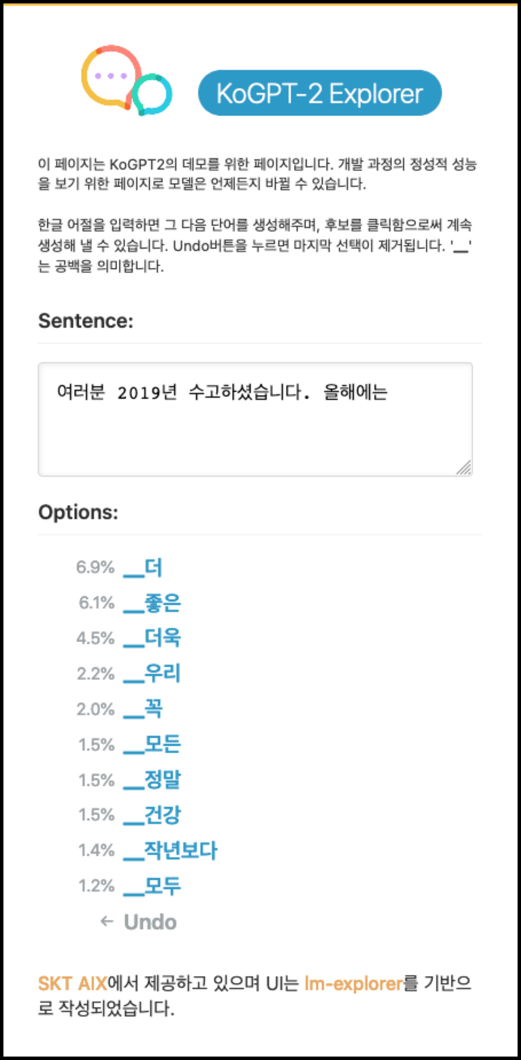Viewport: 521px width, 1060px height.
Task: Click the Options heading
Action: click(x=78, y=513)
